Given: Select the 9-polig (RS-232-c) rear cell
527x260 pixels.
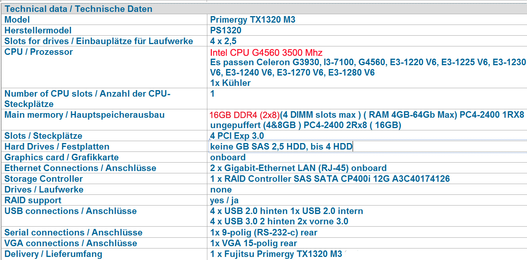Looking at the screenshot, I should pos(264,232).
